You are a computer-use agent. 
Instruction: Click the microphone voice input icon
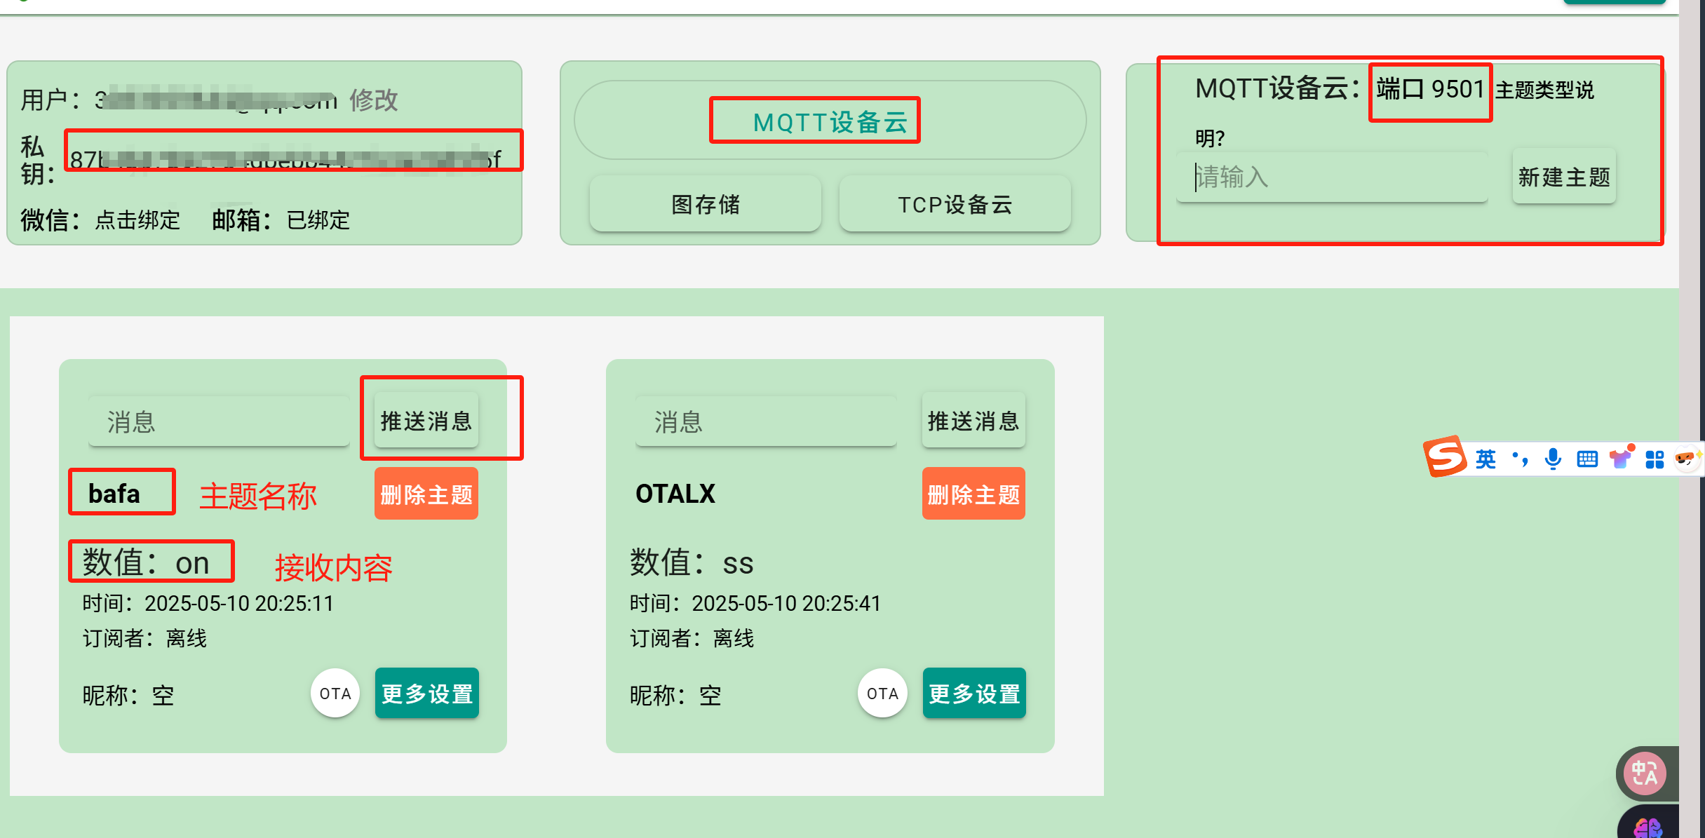1553,459
